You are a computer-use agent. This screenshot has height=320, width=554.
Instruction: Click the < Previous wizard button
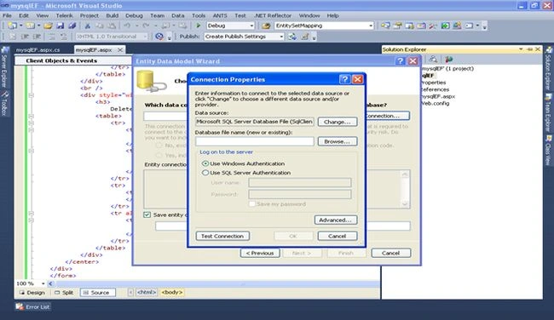click(x=260, y=253)
